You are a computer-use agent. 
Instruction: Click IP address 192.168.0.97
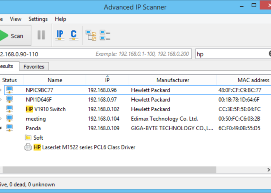coord(102,99)
